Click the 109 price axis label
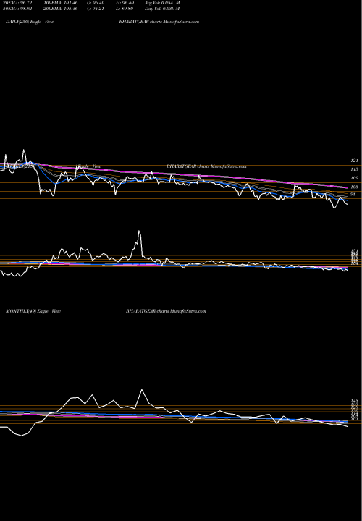 (x=355, y=178)
